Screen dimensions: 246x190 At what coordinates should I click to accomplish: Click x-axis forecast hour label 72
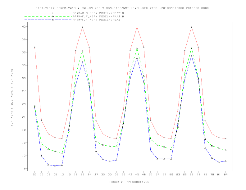tap(198, 174)
